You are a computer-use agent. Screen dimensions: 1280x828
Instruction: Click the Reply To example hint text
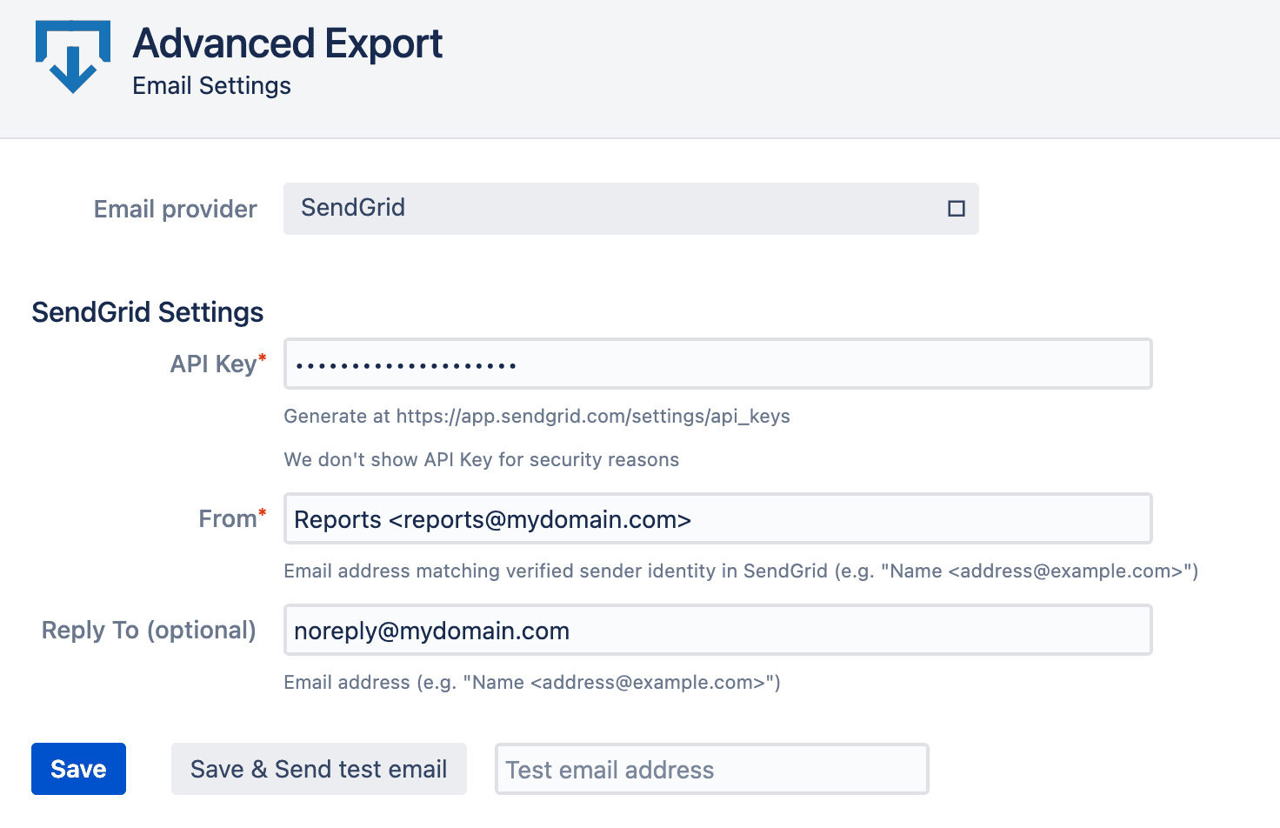532,683
